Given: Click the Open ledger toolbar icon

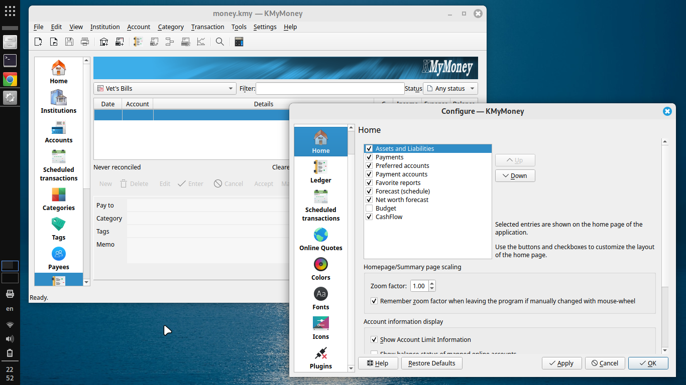Looking at the screenshot, I should click(139, 42).
